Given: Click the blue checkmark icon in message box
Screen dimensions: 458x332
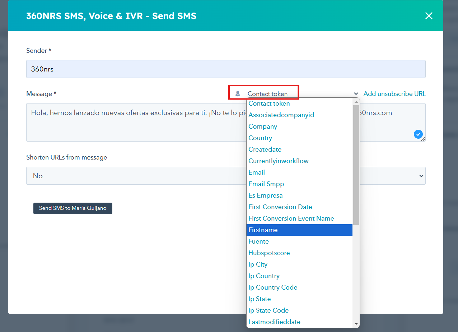Looking at the screenshot, I should pyautogui.click(x=418, y=134).
